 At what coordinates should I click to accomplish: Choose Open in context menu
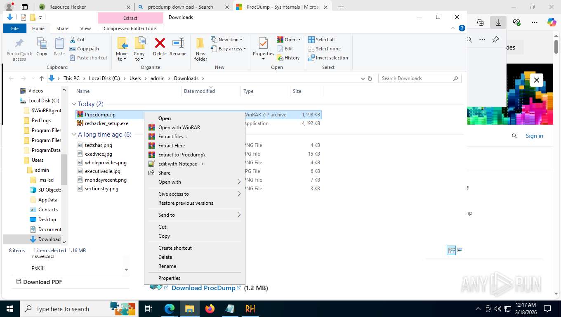point(194,118)
